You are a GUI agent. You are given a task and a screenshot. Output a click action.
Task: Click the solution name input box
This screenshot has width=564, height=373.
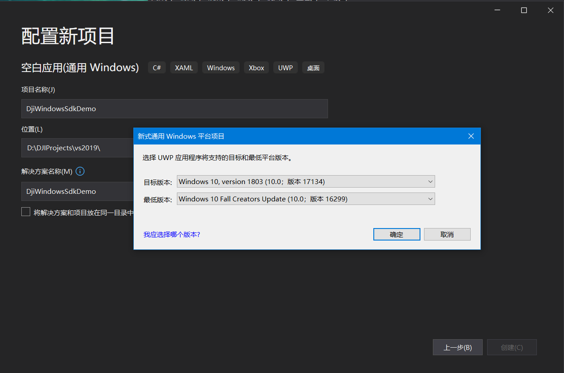coord(76,191)
